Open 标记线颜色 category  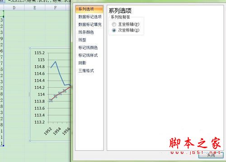[88, 48]
